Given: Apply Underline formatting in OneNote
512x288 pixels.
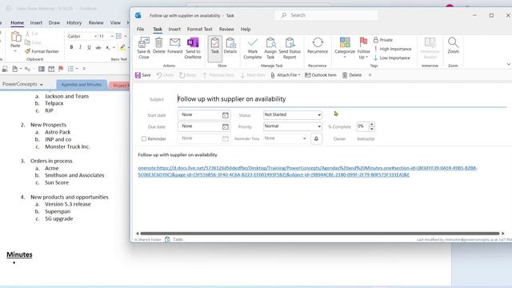Looking at the screenshot, I should pos(89,47).
